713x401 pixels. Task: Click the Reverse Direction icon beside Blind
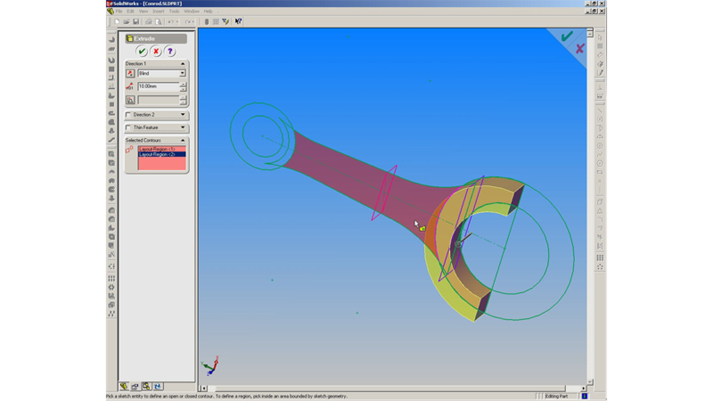click(x=130, y=73)
